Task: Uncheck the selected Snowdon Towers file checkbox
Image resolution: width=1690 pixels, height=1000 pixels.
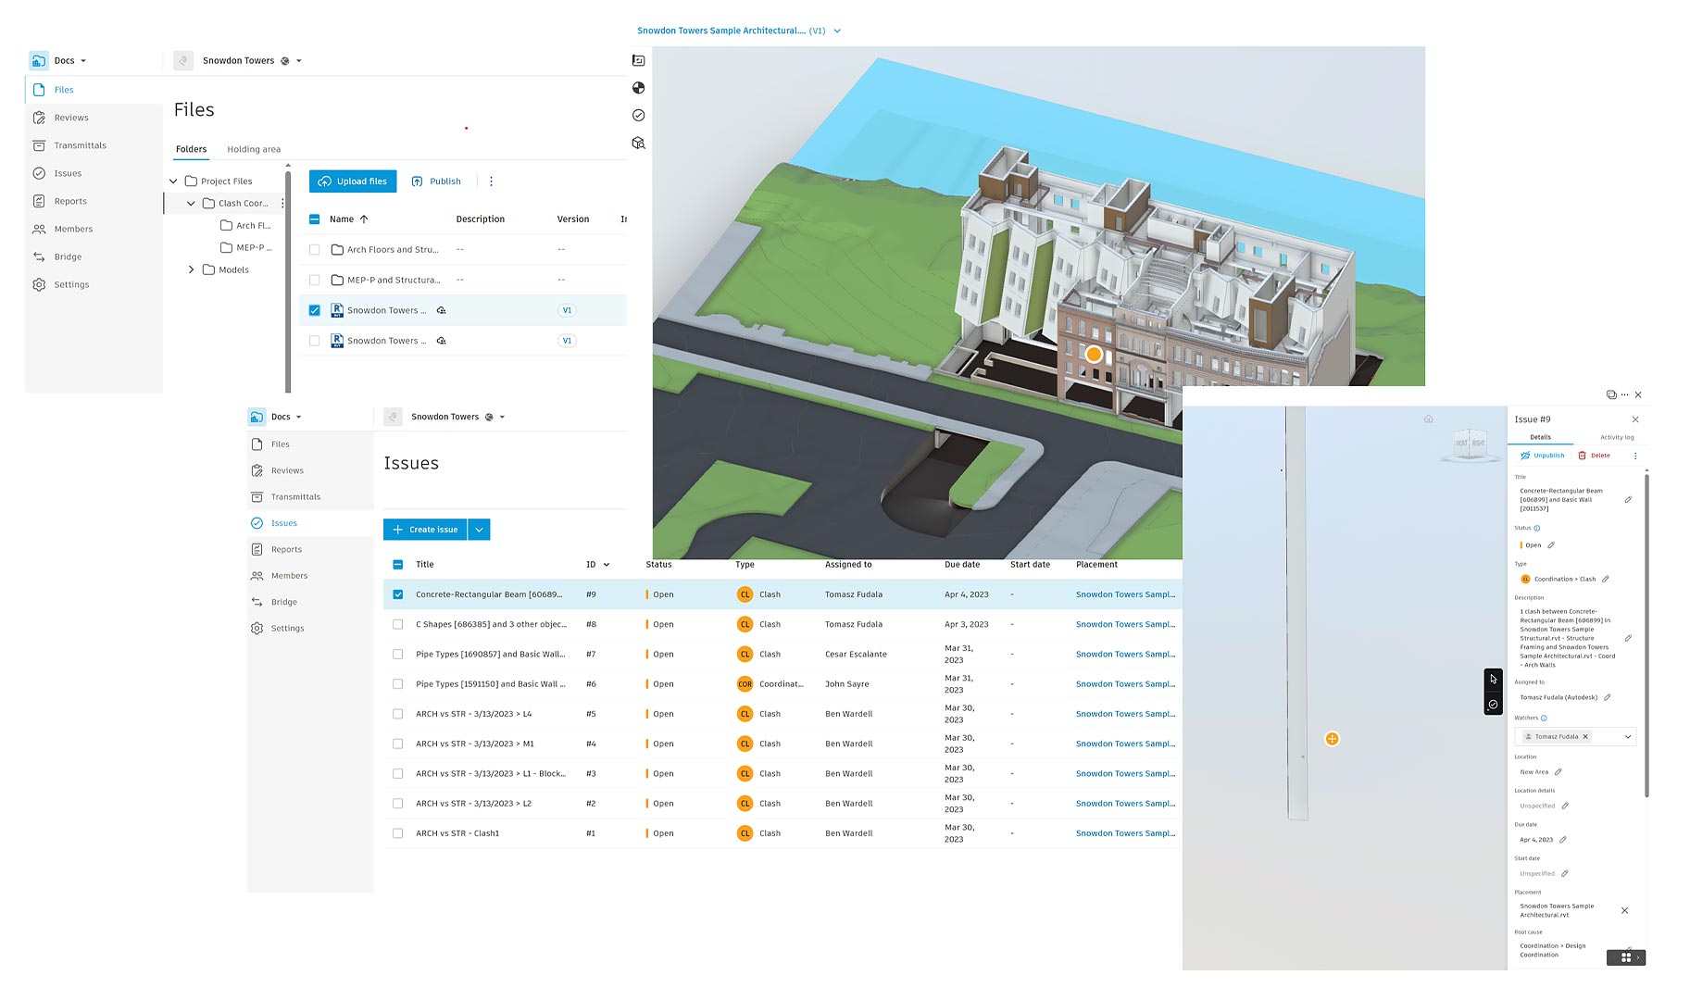Action: click(x=315, y=310)
